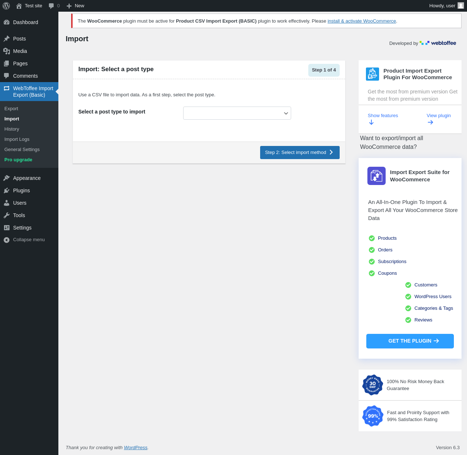The height and width of the screenshot is (455, 467).
Task: Open the Dashboard menu
Action: pyautogui.click(x=29, y=22)
